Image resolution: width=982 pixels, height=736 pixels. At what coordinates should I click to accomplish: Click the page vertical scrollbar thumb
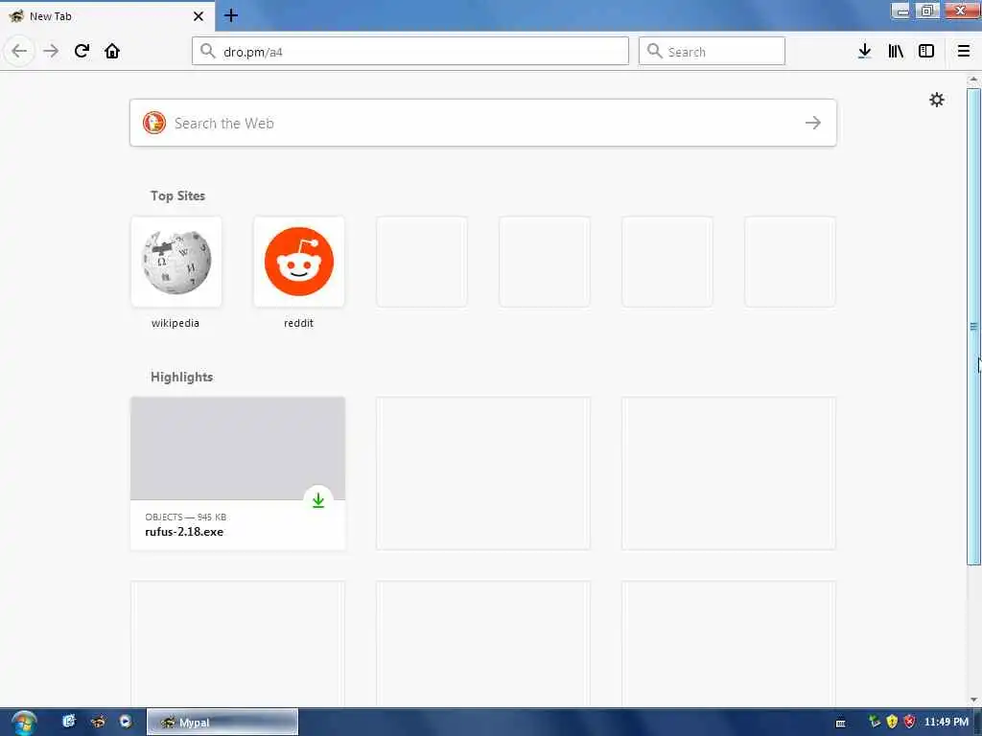(973, 326)
